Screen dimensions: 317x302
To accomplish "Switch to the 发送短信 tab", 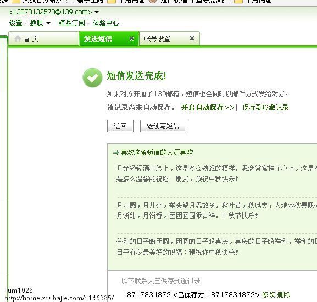I will (109, 38).
